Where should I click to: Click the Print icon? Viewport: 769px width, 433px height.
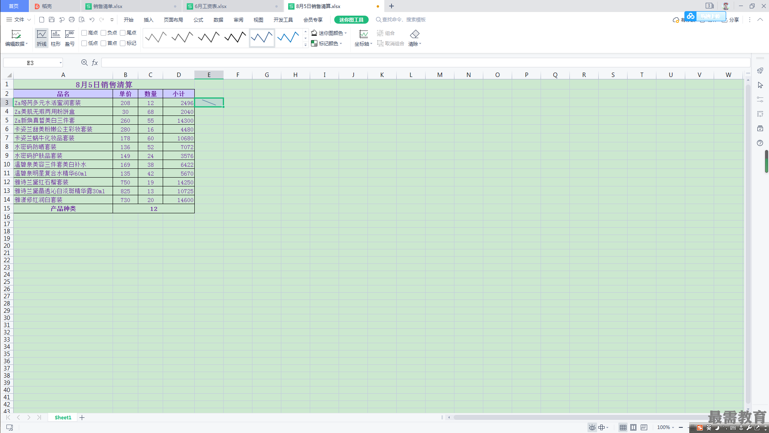(x=72, y=20)
